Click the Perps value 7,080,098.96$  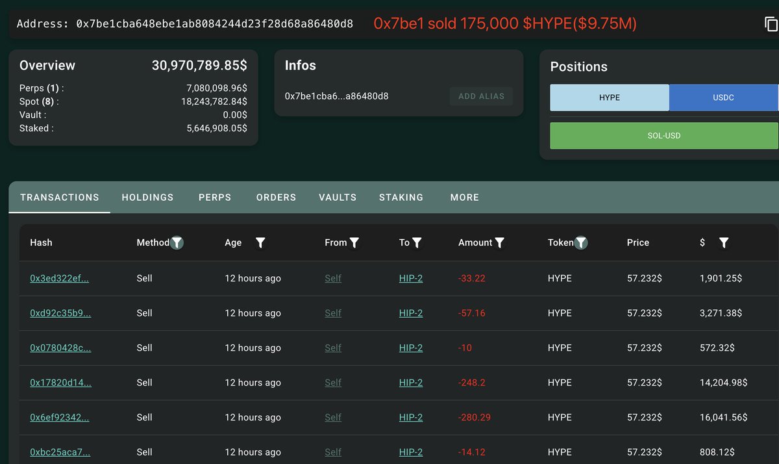[x=217, y=88]
